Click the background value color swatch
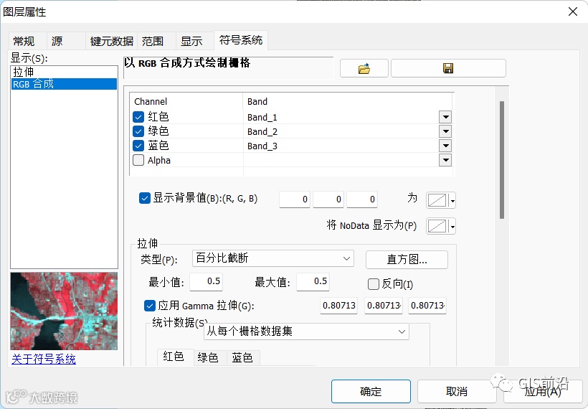588x409 pixels. [x=437, y=200]
